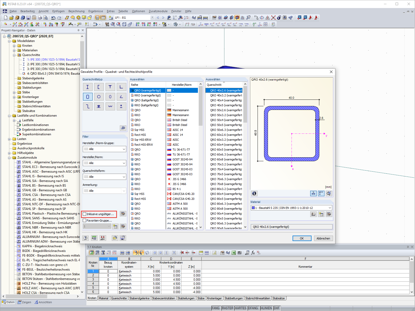Select the I-profile cross-section type icon

[87, 87]
